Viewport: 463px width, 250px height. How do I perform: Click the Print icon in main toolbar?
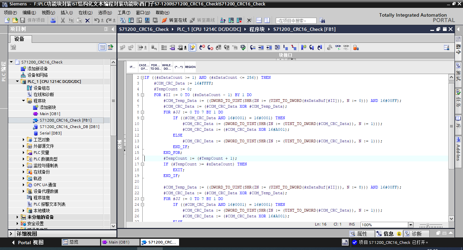coord(53,20)
